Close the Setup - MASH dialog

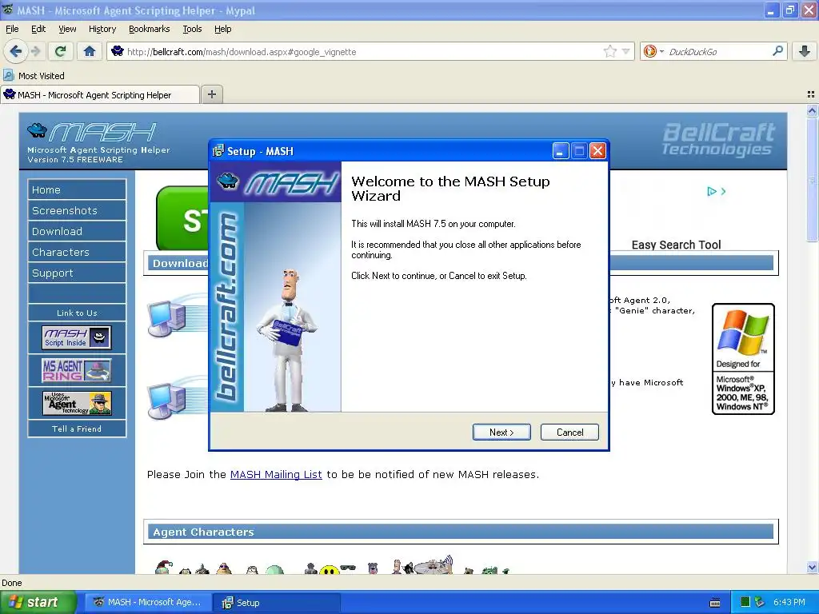tap(597, 151)
